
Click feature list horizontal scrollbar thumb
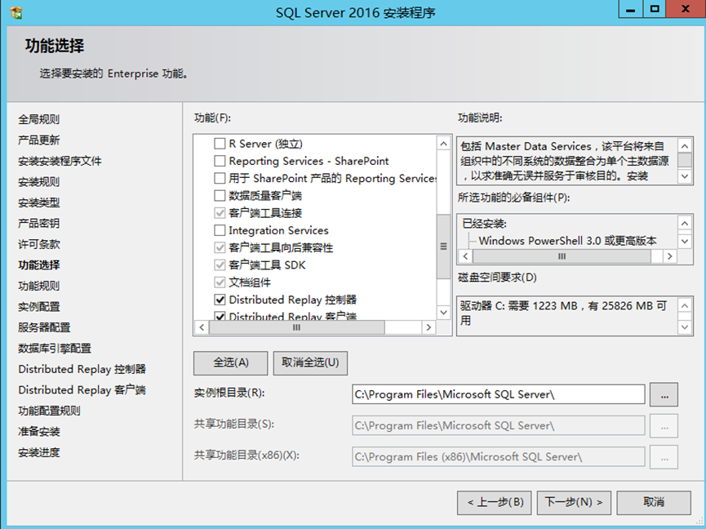[x=297, y=327]
